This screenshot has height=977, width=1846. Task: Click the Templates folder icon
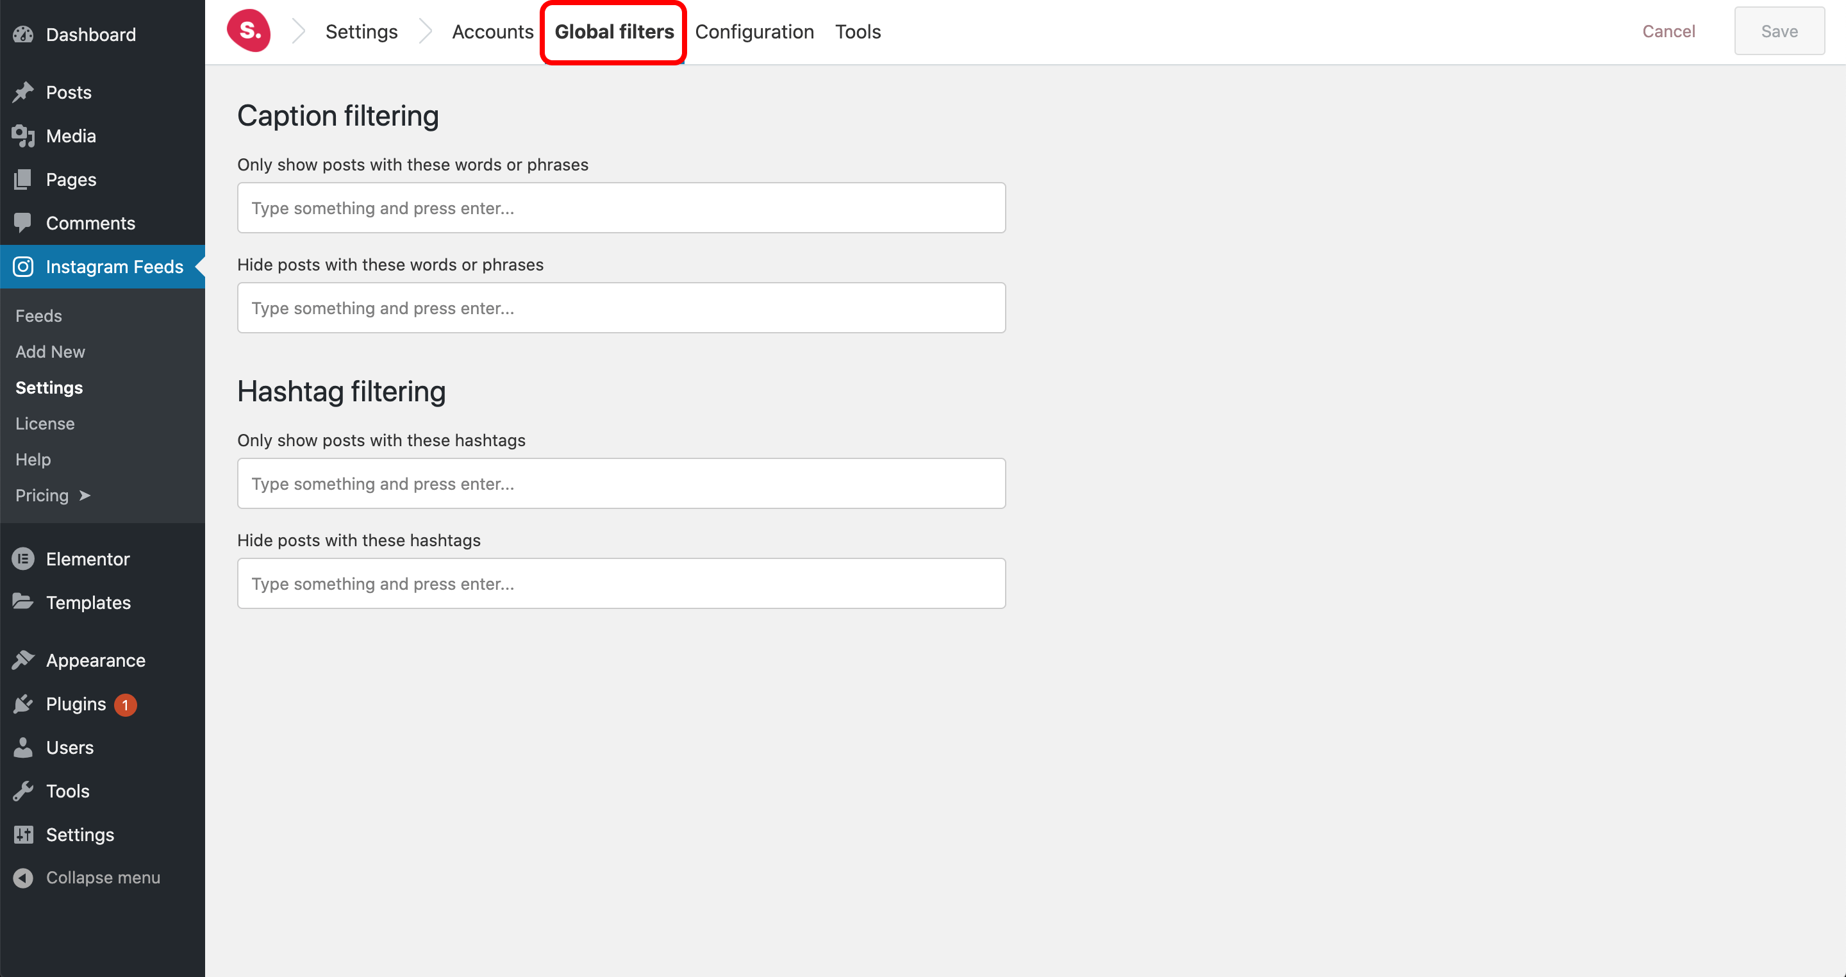coord(23,602)
